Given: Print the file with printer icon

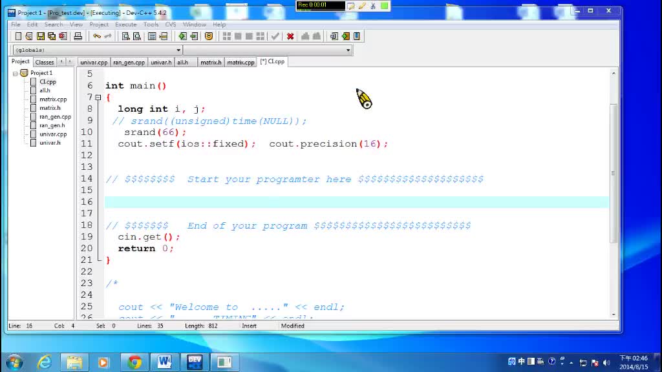Looking at the screenshot, I should click(78, 36).
